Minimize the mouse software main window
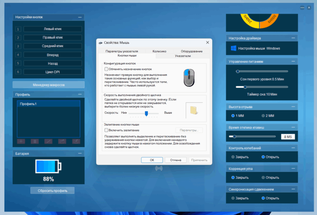Image resolution: width=317 pixels, height=215 pixels. pyautogui.click(x=302, y=8)
